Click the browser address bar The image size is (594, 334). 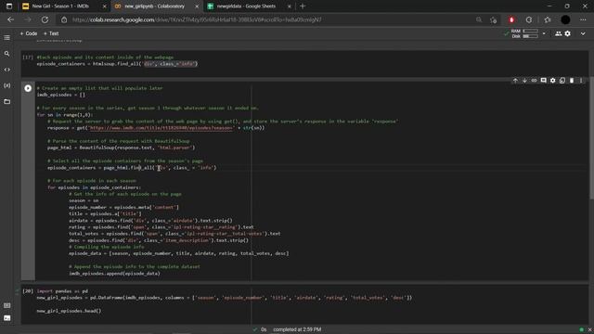coord(265,19)
